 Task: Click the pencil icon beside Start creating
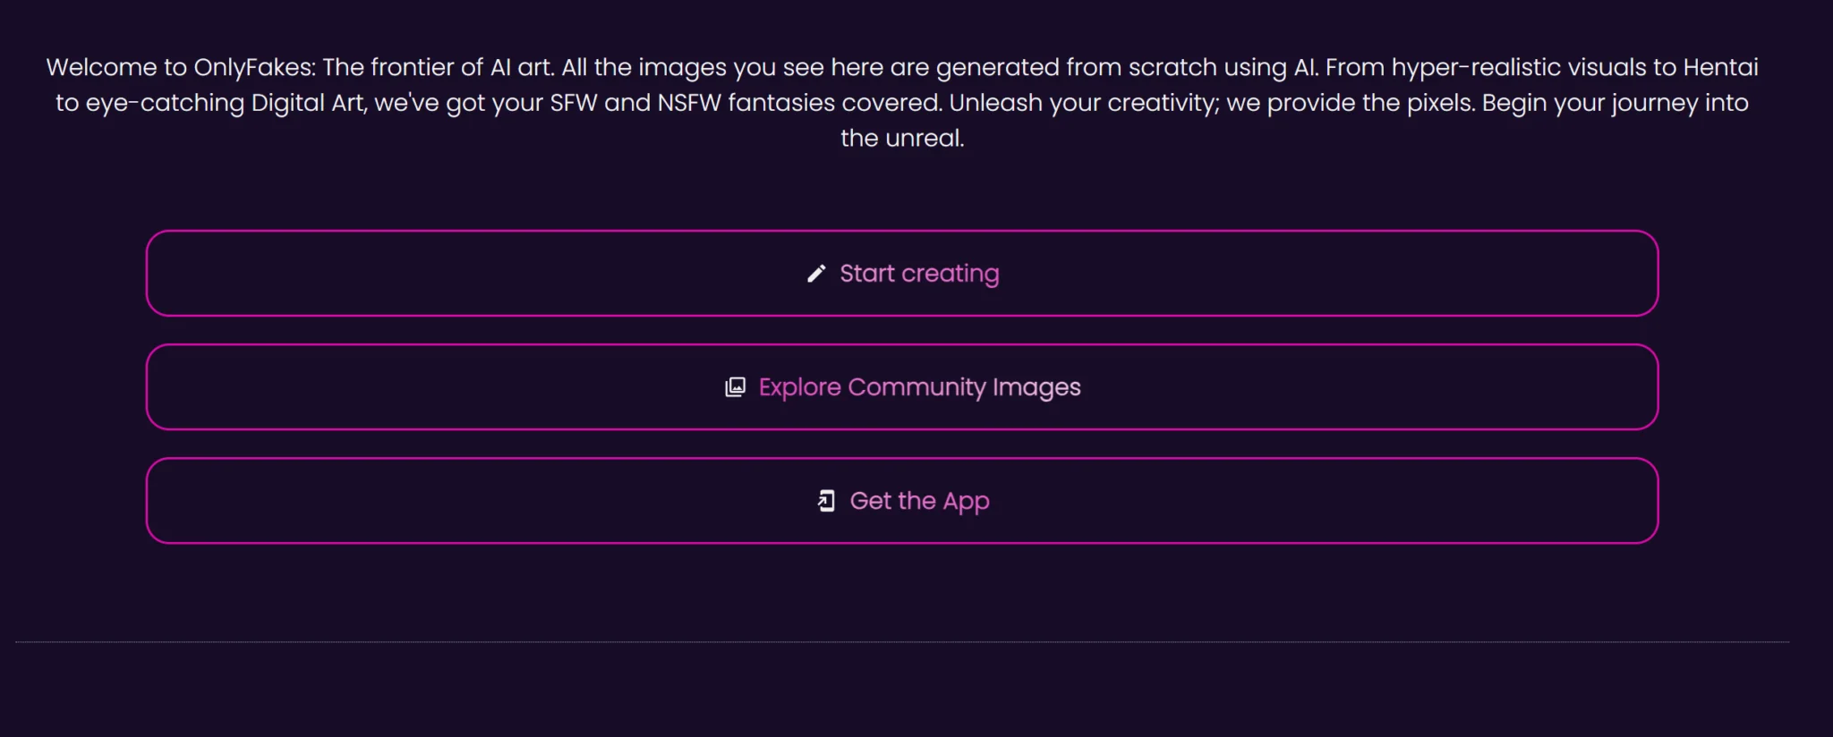tap(816, 274)
